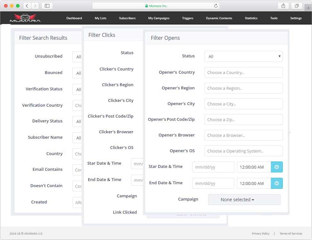Click the browser forward arrow icon
Viewport: 312px width, 240px height.
coord(35,6)
